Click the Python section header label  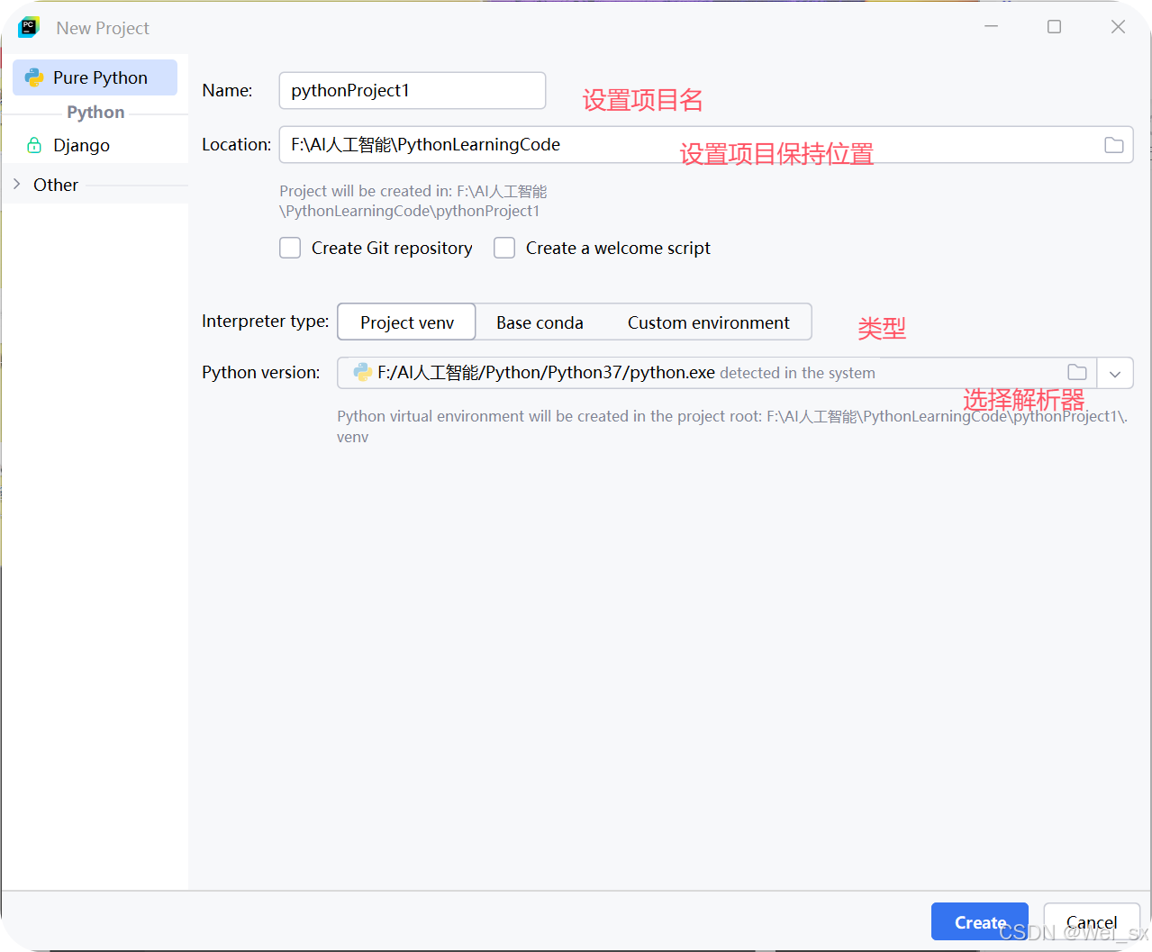tap(95, 112)
